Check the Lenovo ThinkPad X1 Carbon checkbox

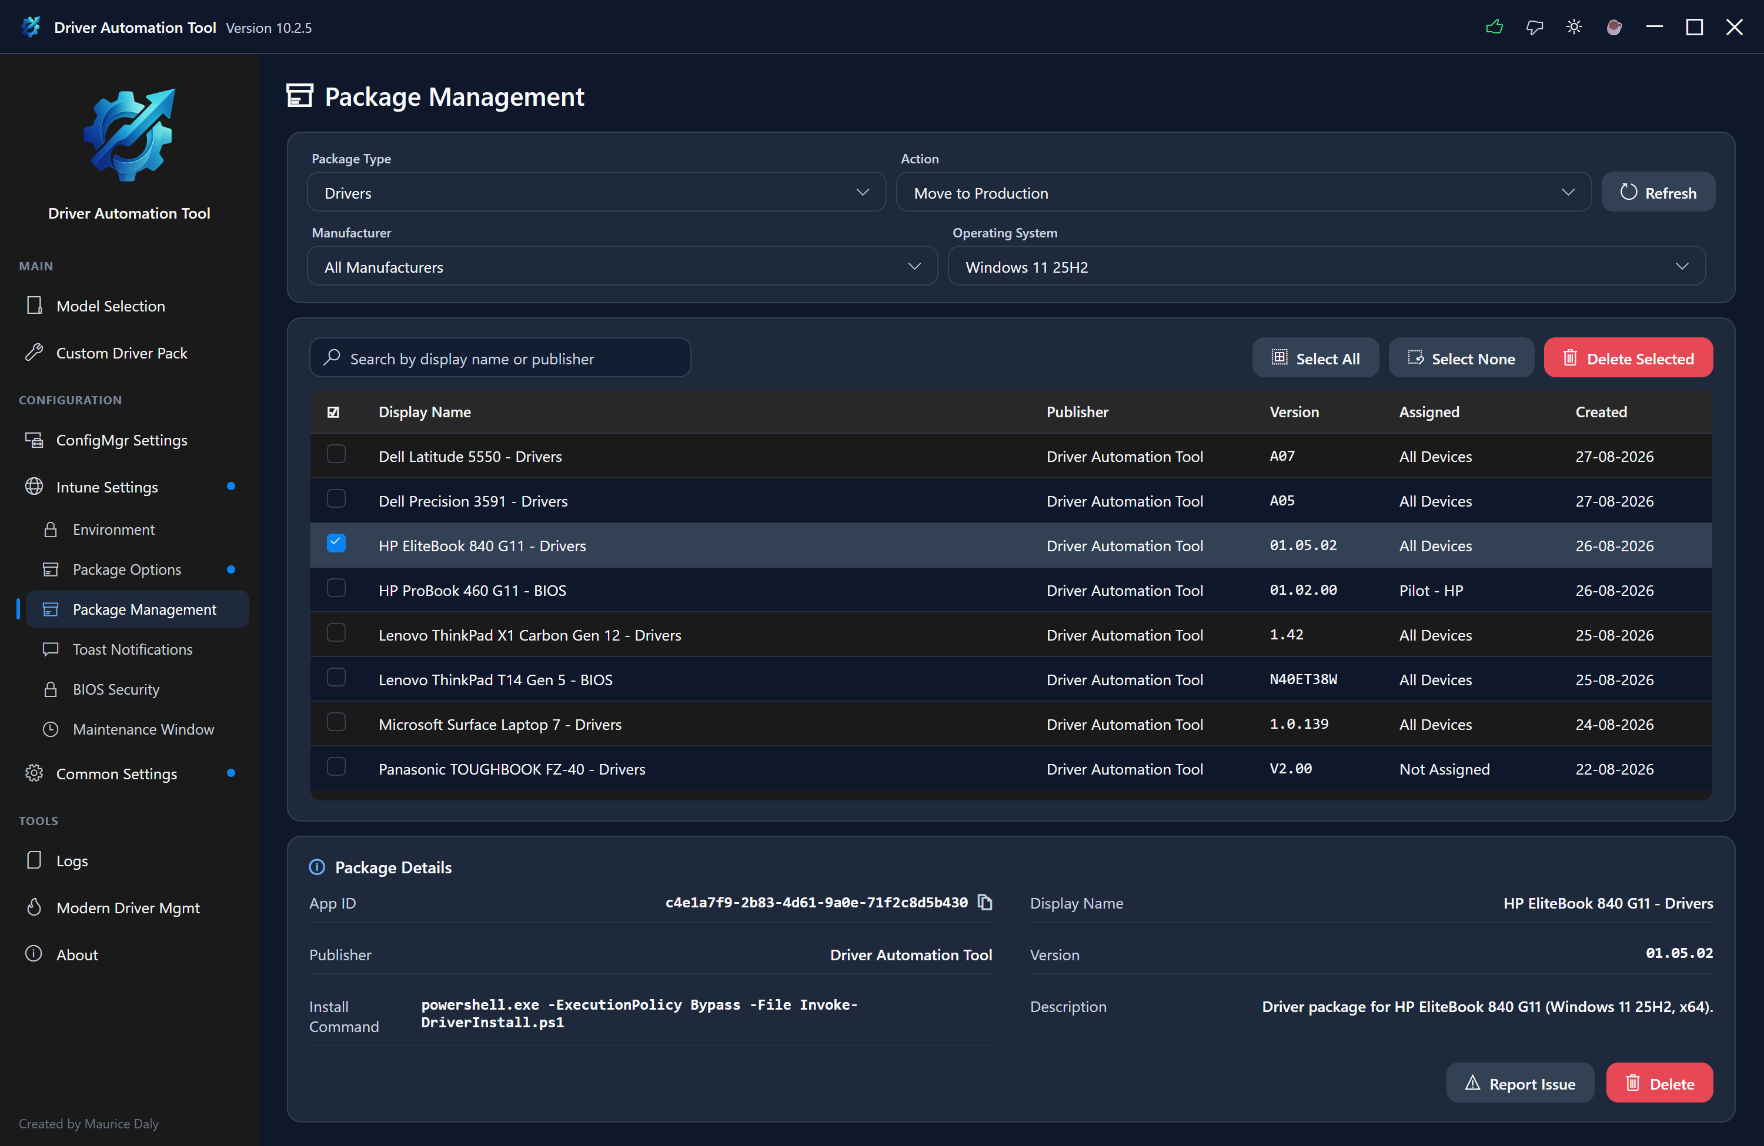336,632
